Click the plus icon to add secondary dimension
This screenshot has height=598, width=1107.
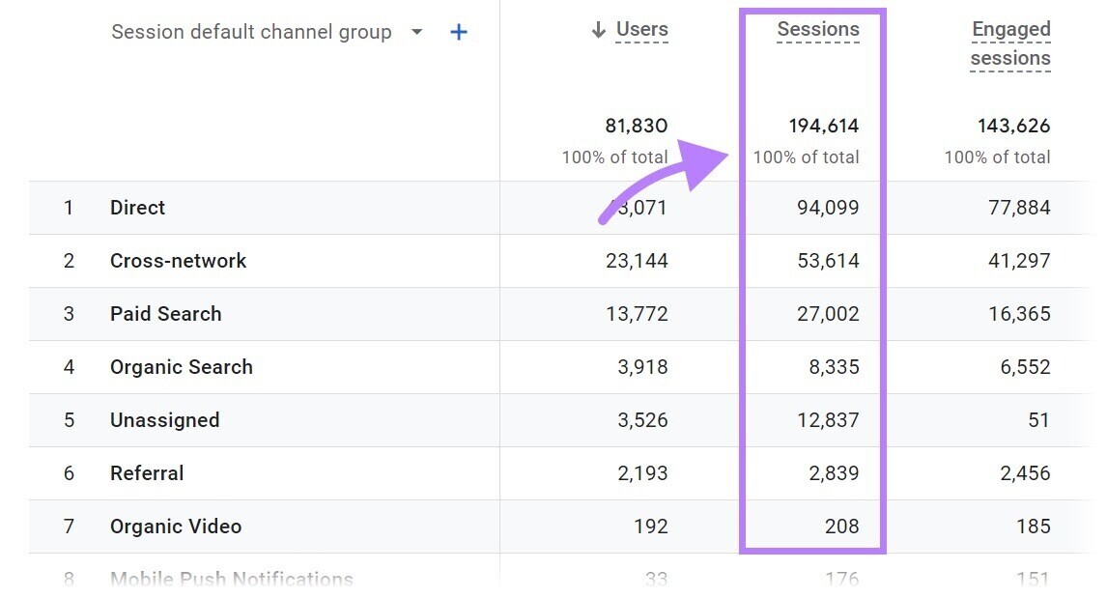pyautogui.click(x=459, y=31)
